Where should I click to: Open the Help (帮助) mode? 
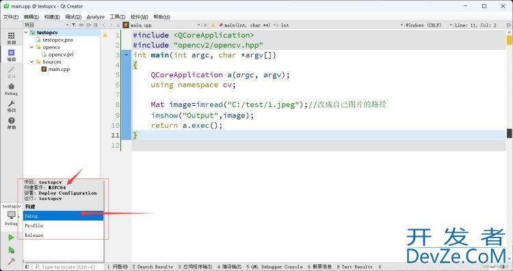[11, 123]
